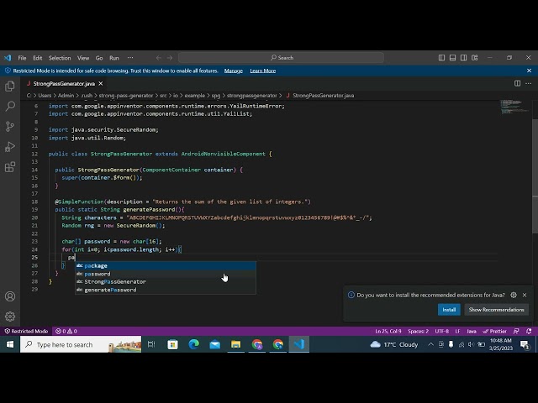Open the Explorer view in activity bar
The width and height of the screenshot is (538, 403).
(x=10, y=86)
